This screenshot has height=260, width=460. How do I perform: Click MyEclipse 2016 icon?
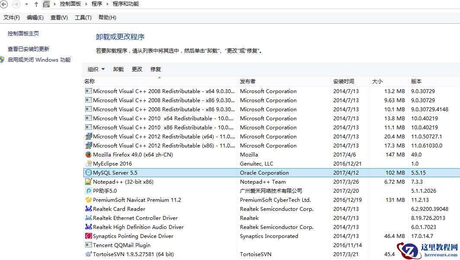88,163
